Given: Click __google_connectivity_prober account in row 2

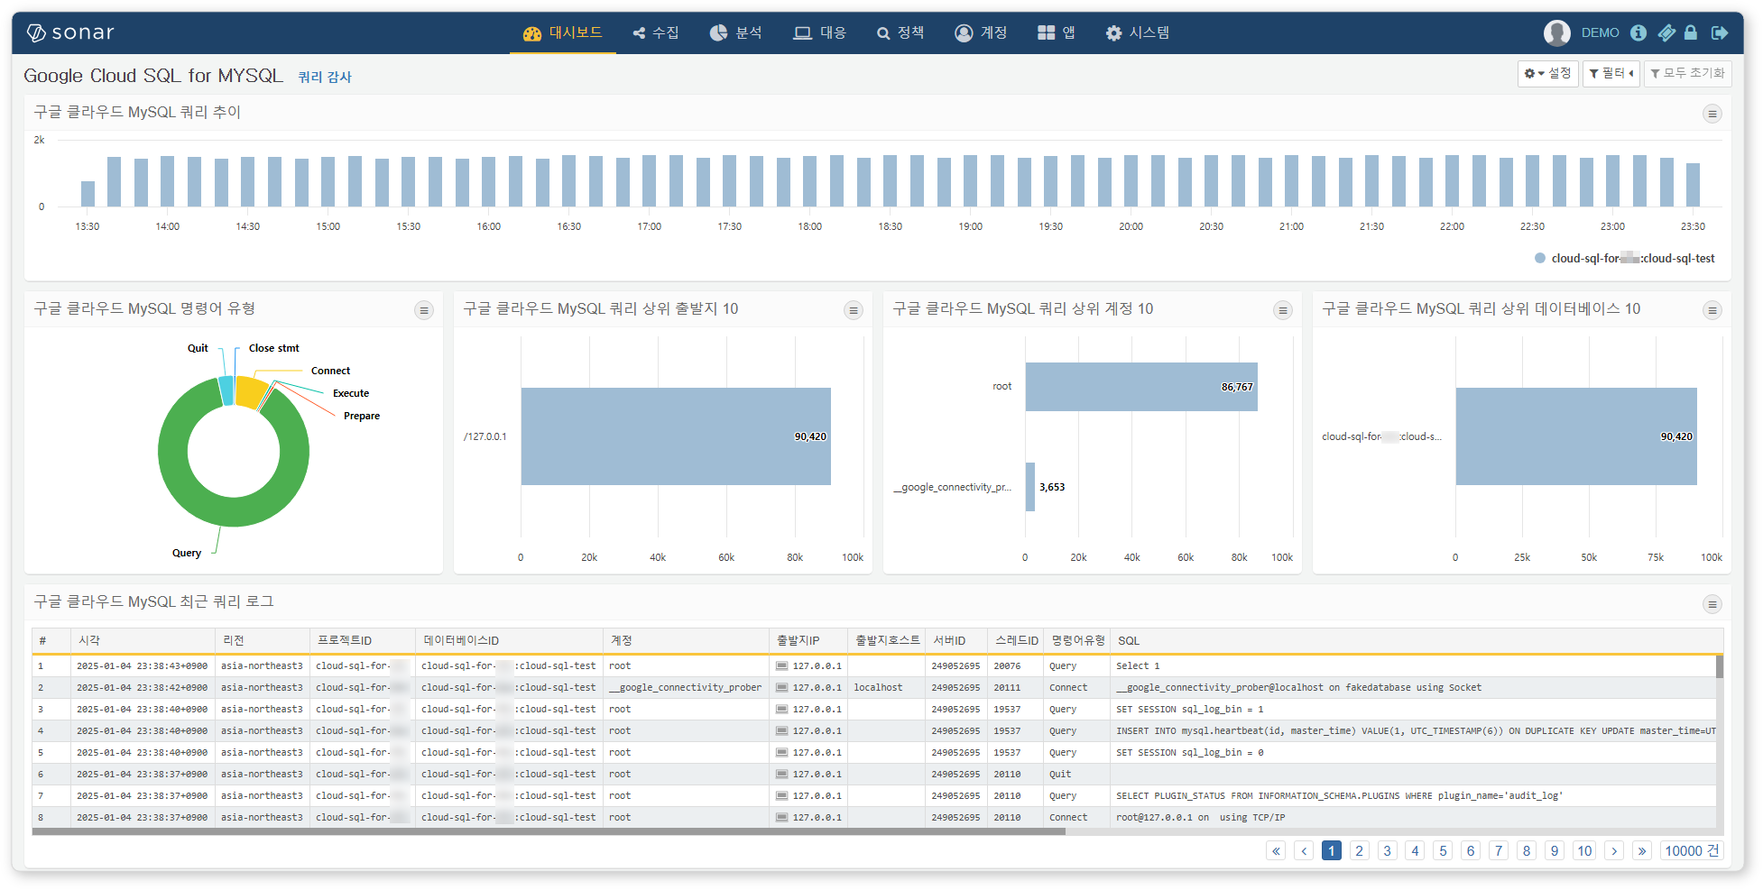Looking at the screenshot, I should [685, 688].
